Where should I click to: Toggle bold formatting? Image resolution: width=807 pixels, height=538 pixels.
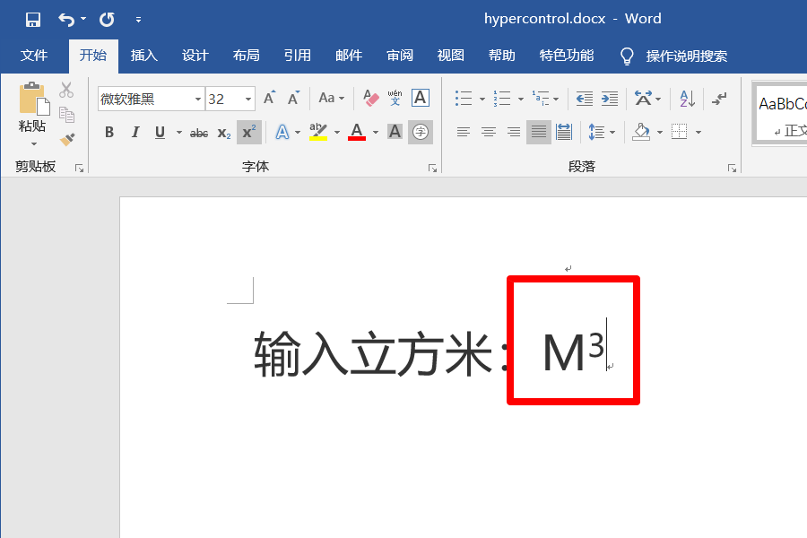coord(108,132)
